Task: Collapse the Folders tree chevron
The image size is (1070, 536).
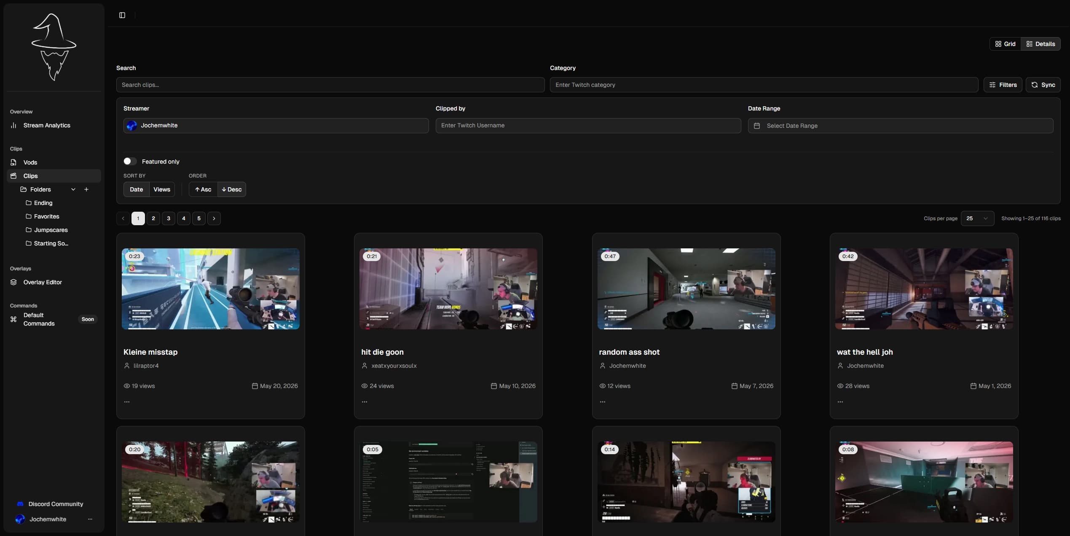Action: point(73,189)
